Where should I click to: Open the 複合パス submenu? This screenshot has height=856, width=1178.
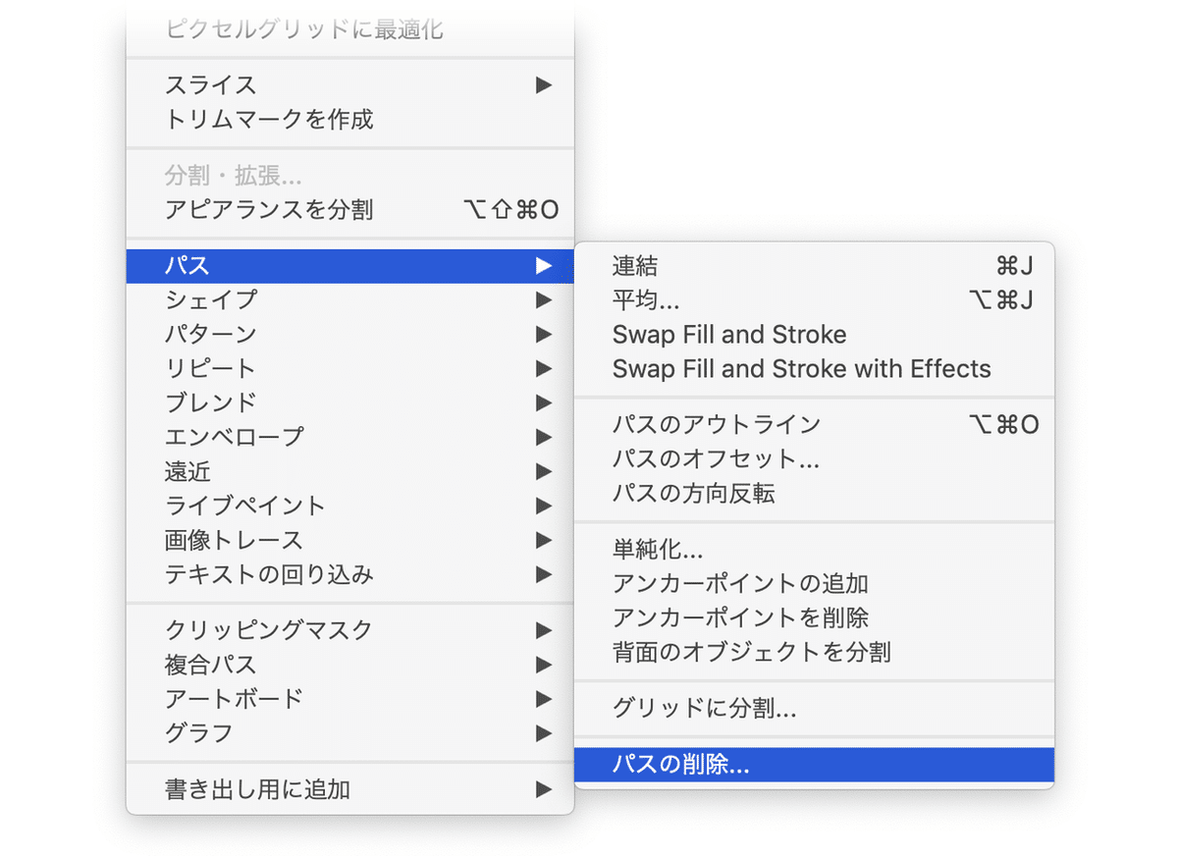point(349,665)
